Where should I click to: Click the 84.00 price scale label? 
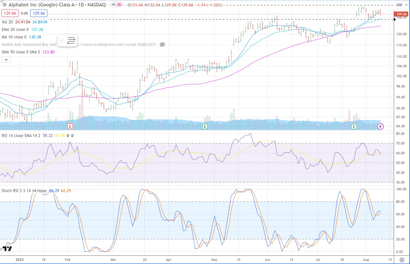point(401,126)
